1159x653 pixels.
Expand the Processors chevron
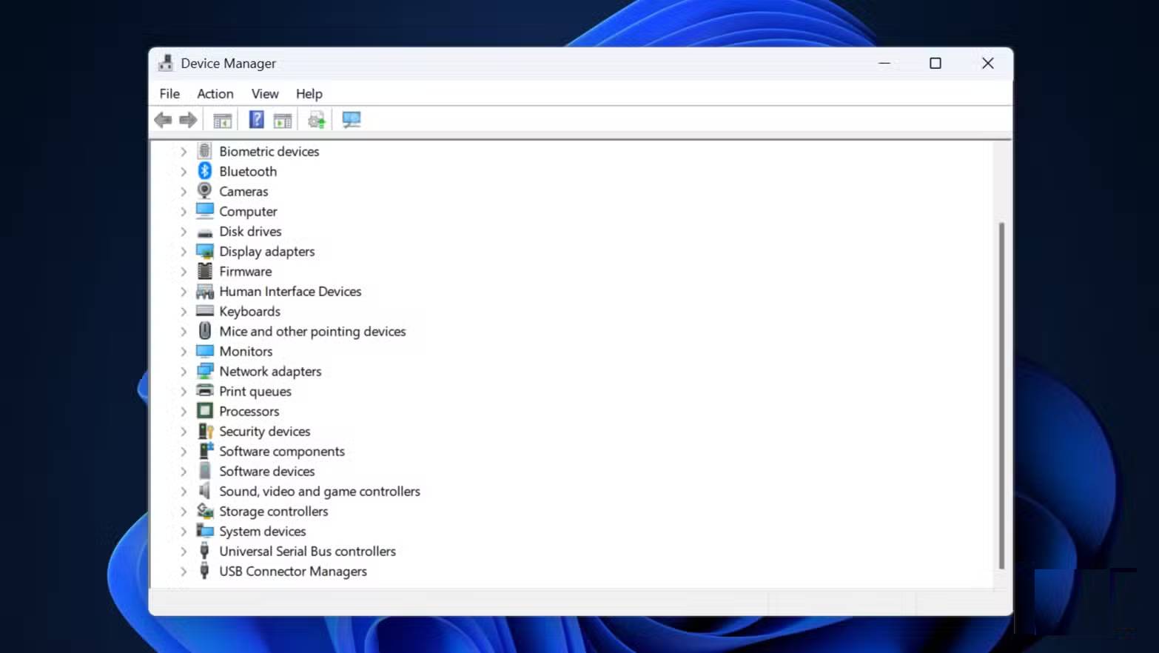click(x=184, y=412)
